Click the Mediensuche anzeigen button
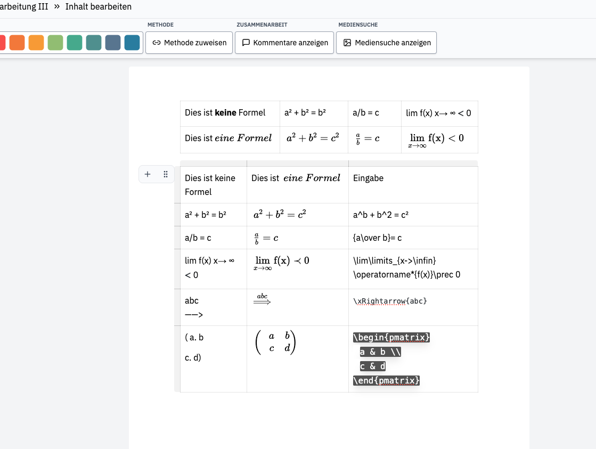The height and width of the screenshot is (449, 596). point(386,43)
